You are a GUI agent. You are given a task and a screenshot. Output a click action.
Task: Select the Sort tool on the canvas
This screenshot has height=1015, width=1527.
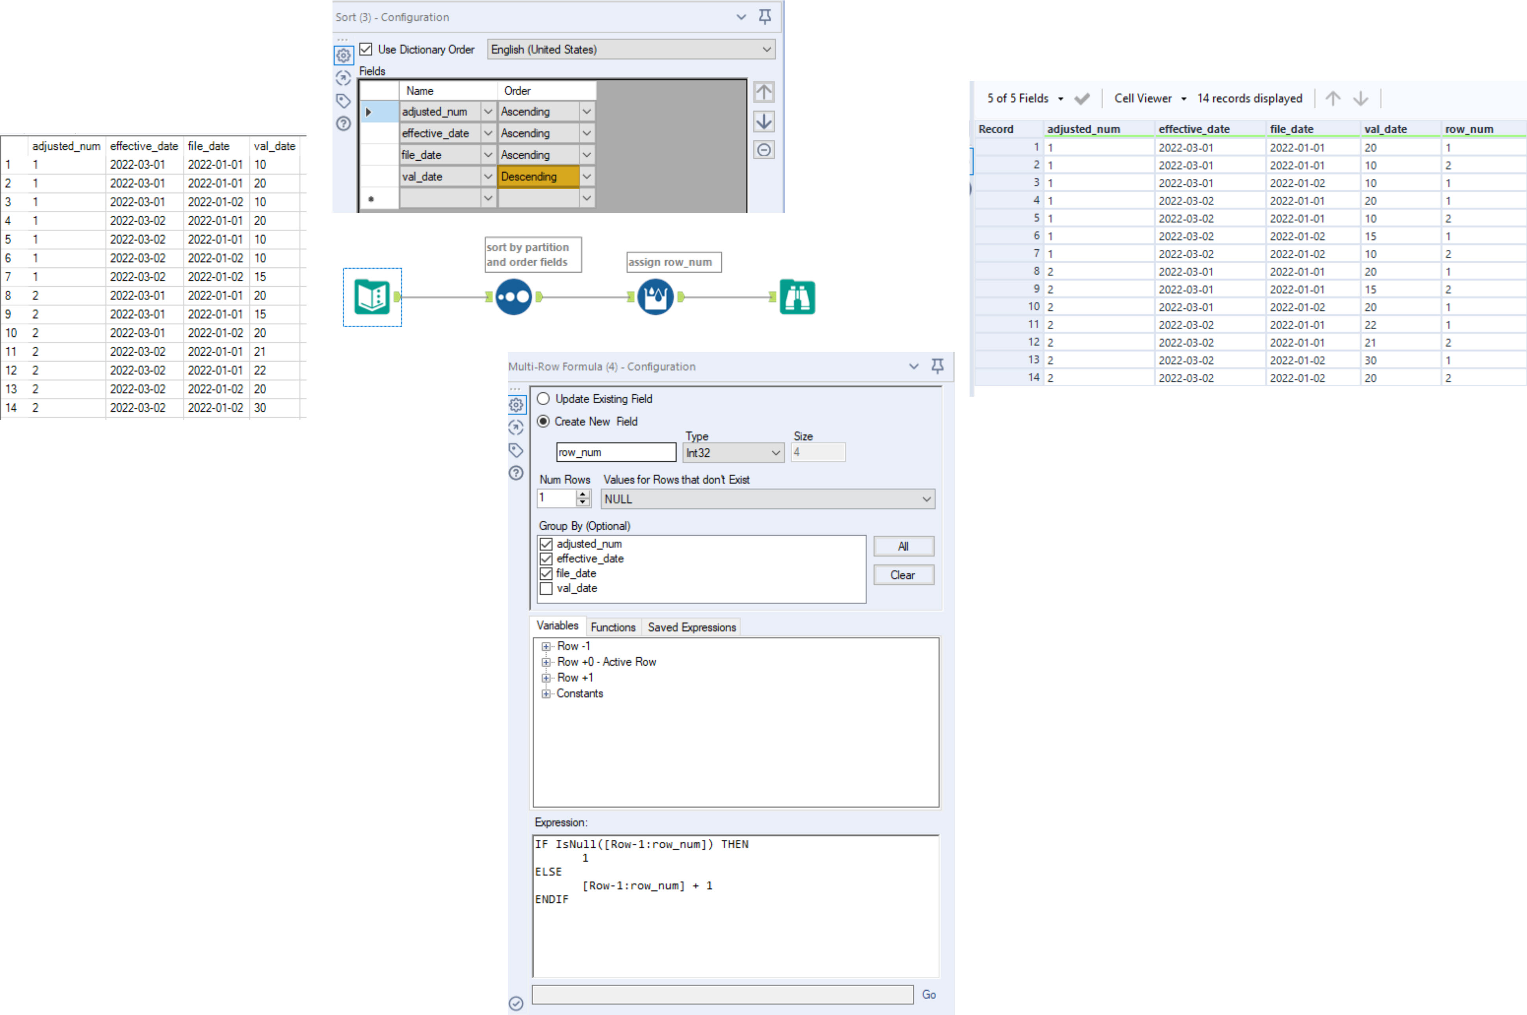[513, 297]
